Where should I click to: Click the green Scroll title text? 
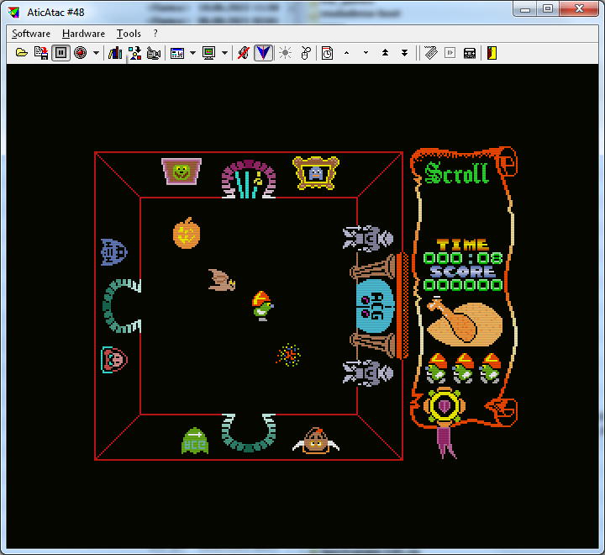pyautogui.click(x=456, y=172)
